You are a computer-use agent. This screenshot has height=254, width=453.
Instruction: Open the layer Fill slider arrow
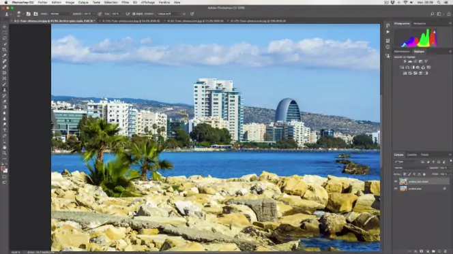(450, 174)
